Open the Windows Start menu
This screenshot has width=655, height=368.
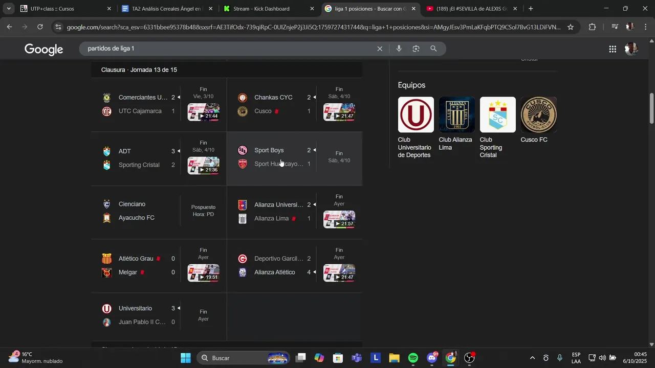pyautogui.click(x=185, y=358)
